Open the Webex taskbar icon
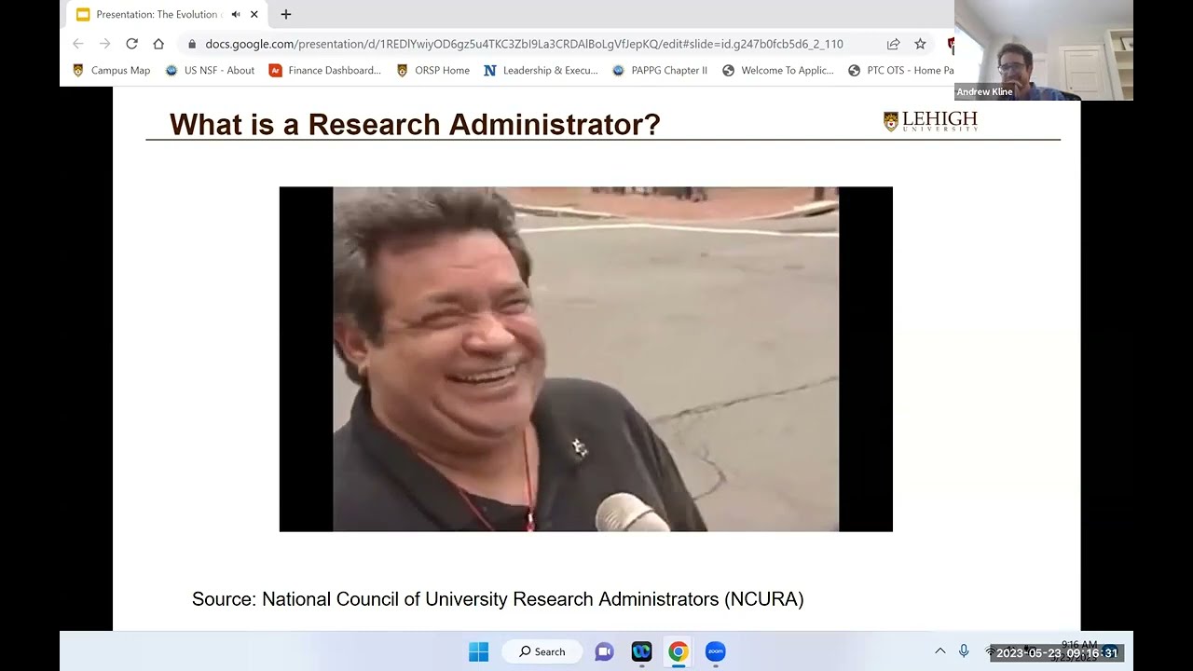1193x671 pixels. (641, 651)
